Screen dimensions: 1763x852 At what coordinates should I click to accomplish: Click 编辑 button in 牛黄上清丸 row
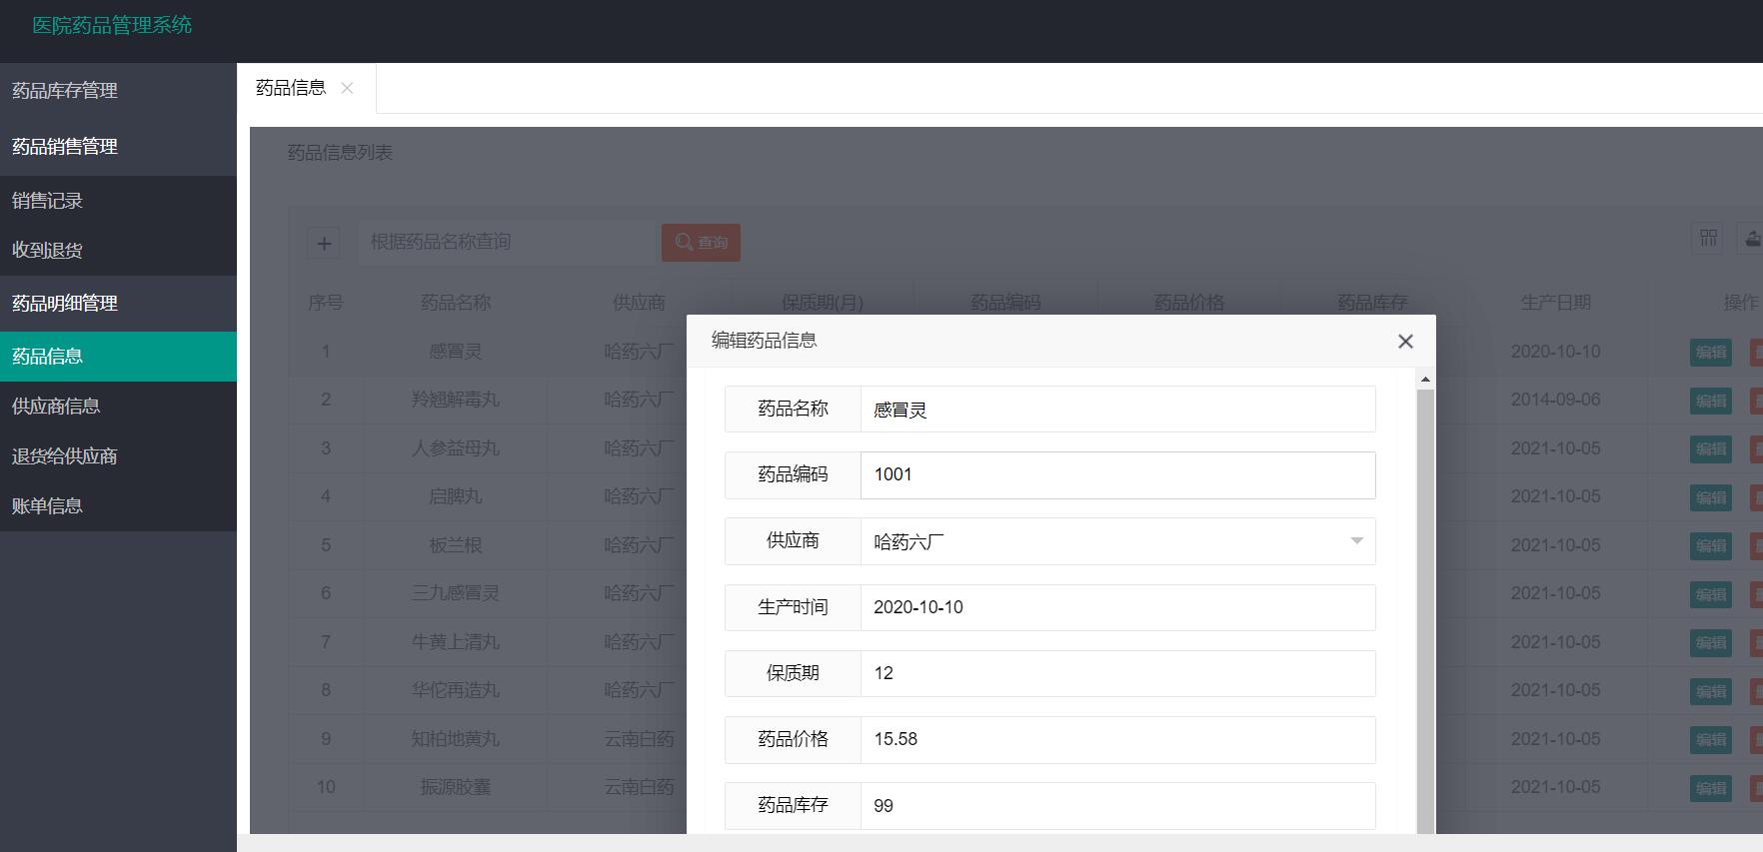tap(1711, 643)
